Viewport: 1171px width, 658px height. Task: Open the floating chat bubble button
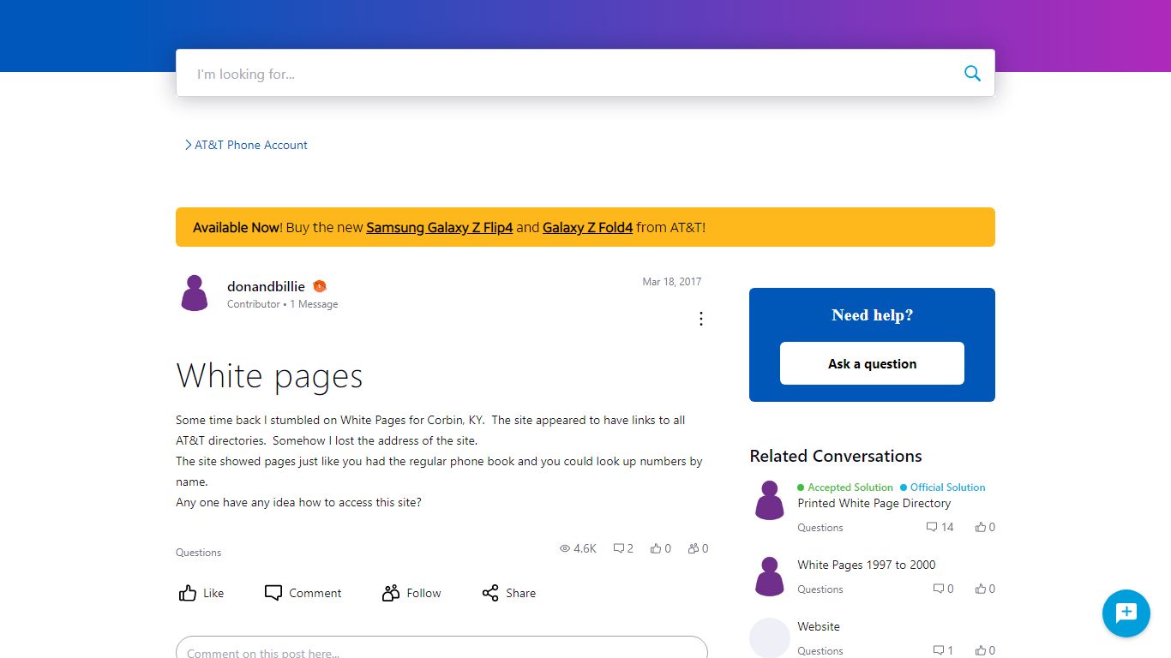(x=1126, y=613)
